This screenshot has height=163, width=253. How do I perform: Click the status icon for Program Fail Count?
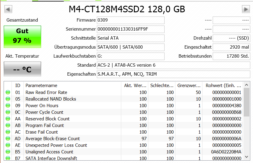8,125
